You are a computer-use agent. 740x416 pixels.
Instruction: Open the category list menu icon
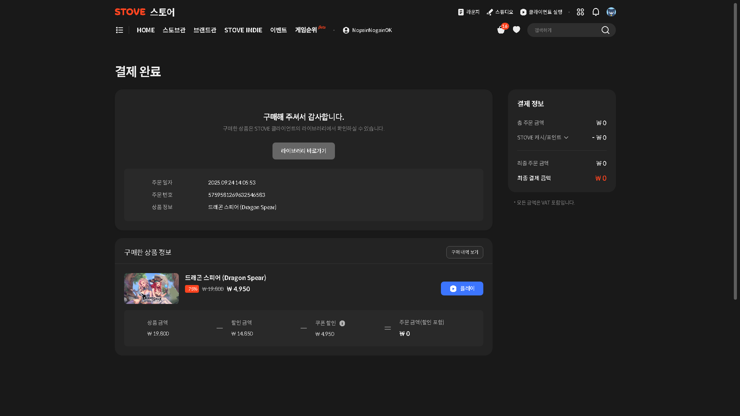coord(119,30)
